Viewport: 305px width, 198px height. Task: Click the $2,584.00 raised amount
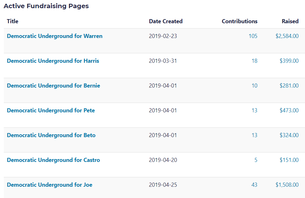click(287, 36)
